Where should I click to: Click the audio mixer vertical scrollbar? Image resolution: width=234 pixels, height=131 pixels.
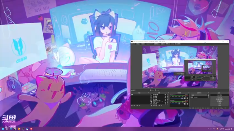coord(190,100)
